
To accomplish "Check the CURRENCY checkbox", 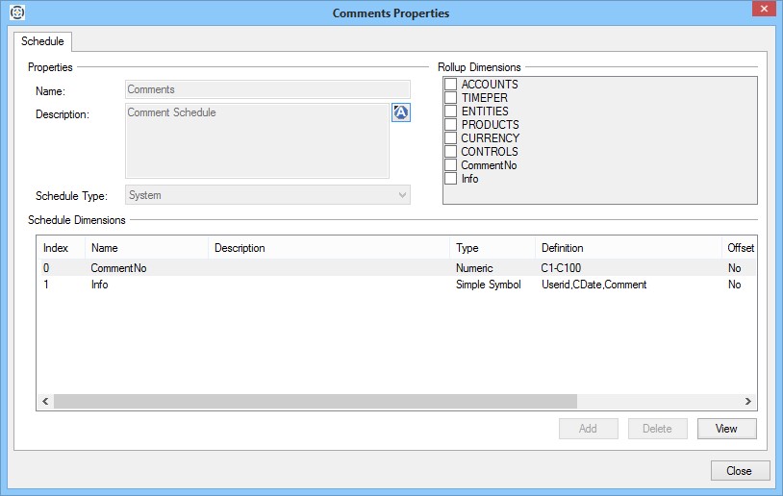I will 450,138.
